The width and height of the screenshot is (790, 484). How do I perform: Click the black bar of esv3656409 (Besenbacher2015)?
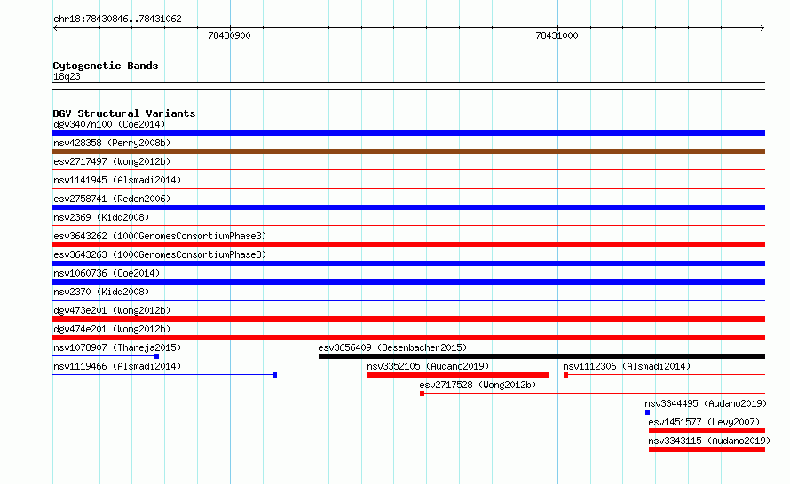541,356
